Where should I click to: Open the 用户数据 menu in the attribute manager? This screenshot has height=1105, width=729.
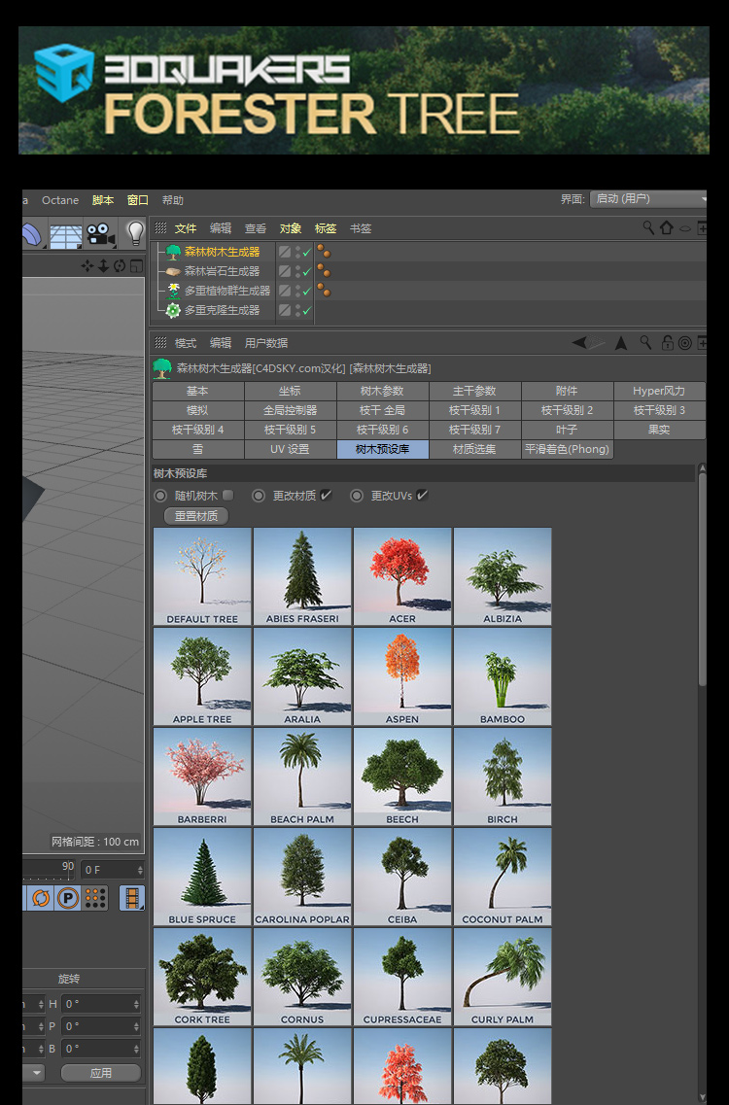pos(265,343)
